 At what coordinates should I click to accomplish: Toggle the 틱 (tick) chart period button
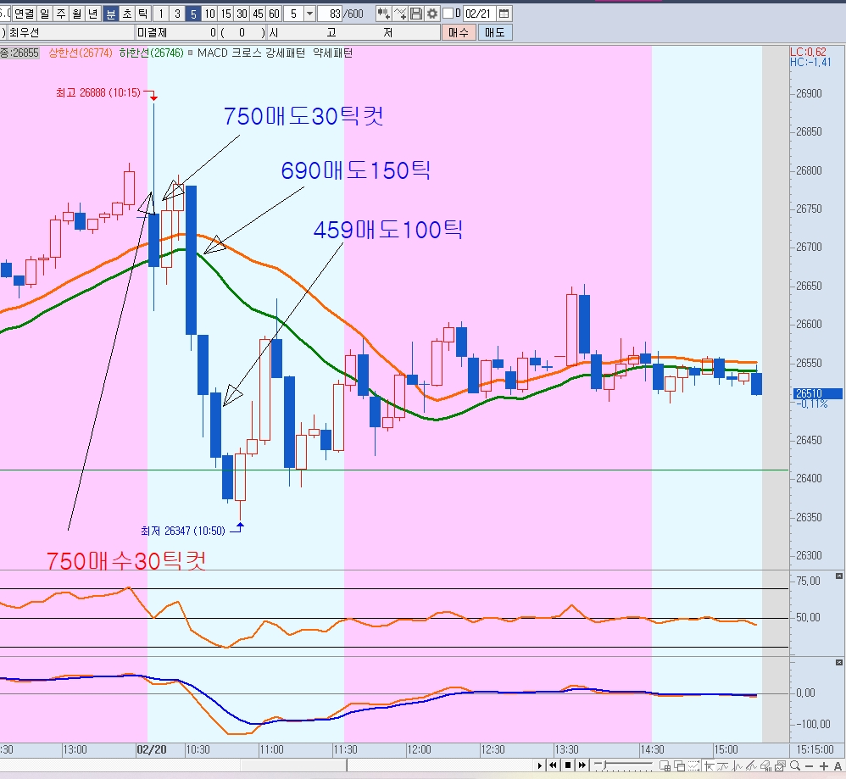[x=142, y=14]
